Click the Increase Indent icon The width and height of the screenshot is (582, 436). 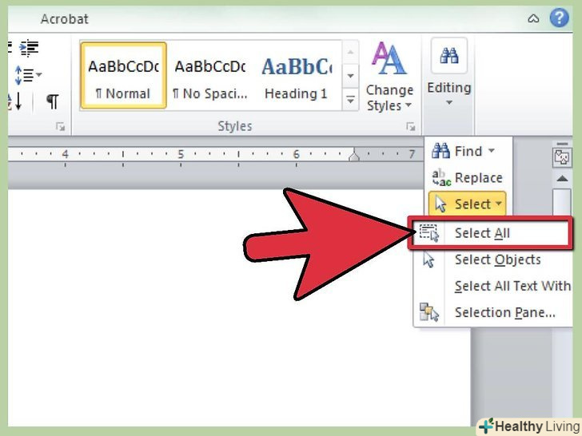coord(29,48)
